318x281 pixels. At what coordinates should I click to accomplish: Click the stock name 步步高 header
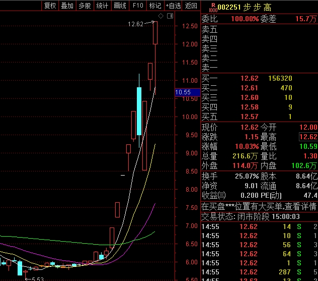point(257,8)
